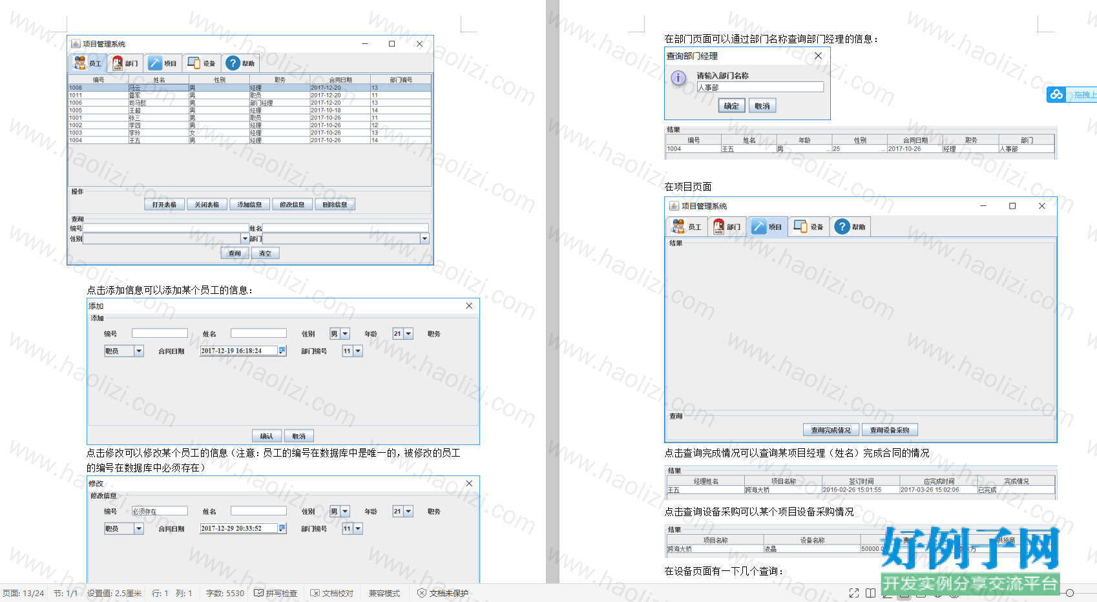Viewport: 1097px width, 602px height.
Task: Open 帮助 tab in the employee-table window
Action: pyautogui.click(x=240, y=63)
